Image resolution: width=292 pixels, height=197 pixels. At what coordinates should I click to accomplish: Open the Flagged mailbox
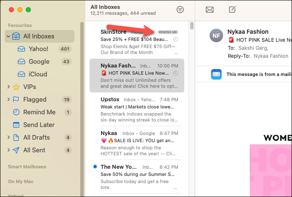(39, 100)
